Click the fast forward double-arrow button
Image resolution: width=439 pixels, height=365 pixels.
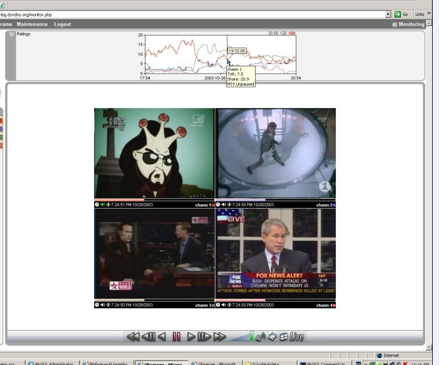[x=220, y=337]
